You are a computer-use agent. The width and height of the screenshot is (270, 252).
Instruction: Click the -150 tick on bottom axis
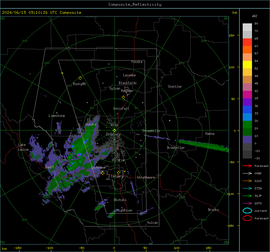(18, 248)
